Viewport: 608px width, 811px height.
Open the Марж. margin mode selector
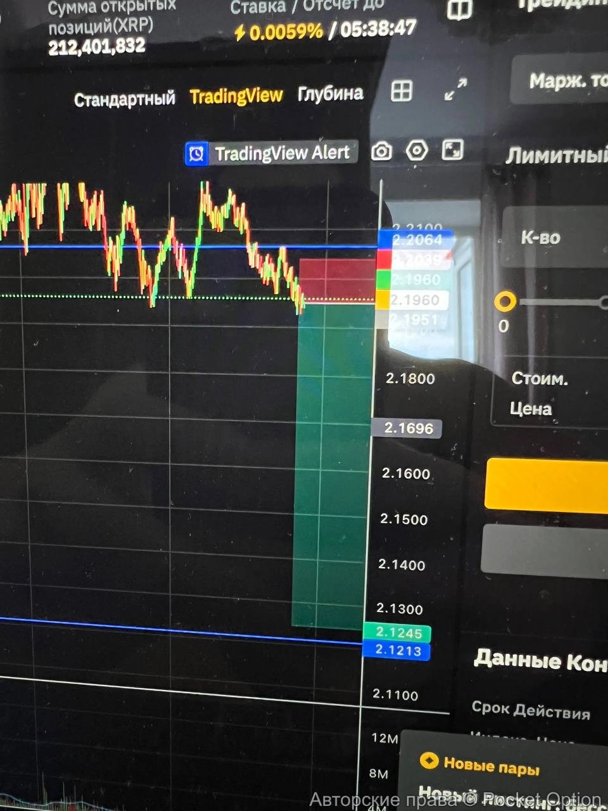pyautogui.click(x=564, y=80)
